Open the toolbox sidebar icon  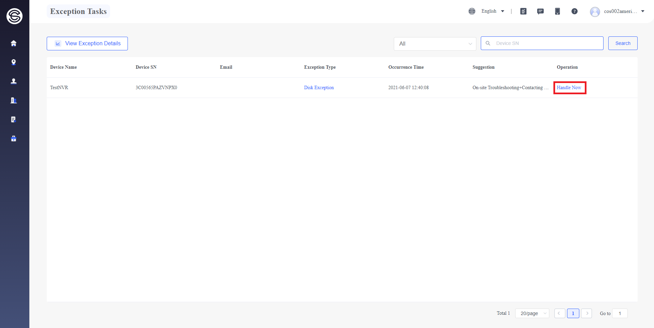pos(14,138)
